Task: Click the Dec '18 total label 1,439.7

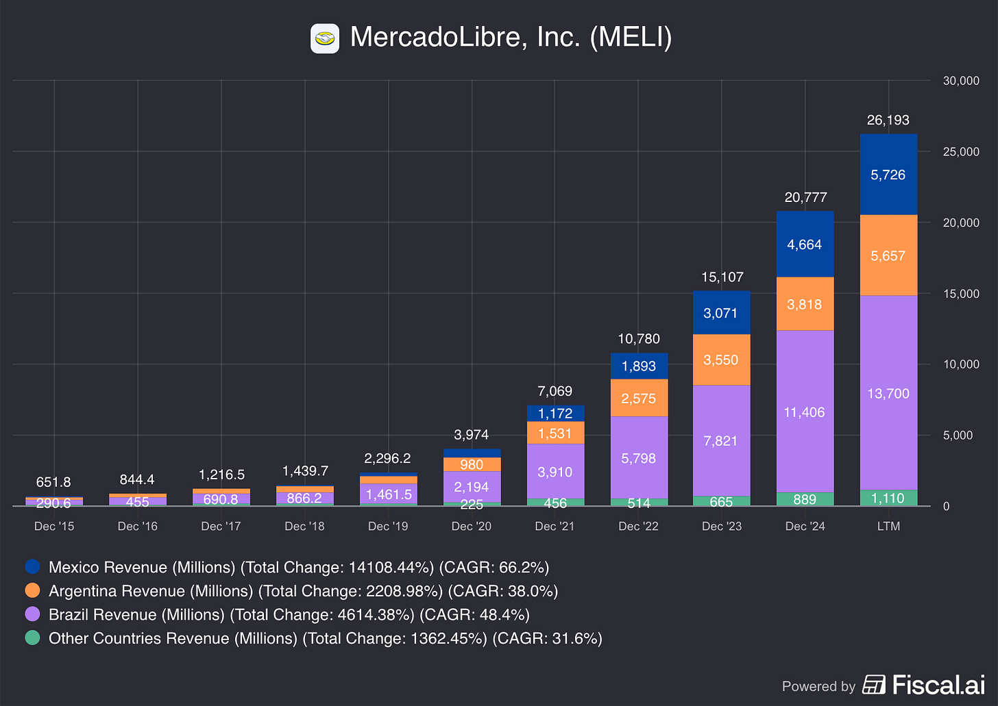Action: (305, 470)
